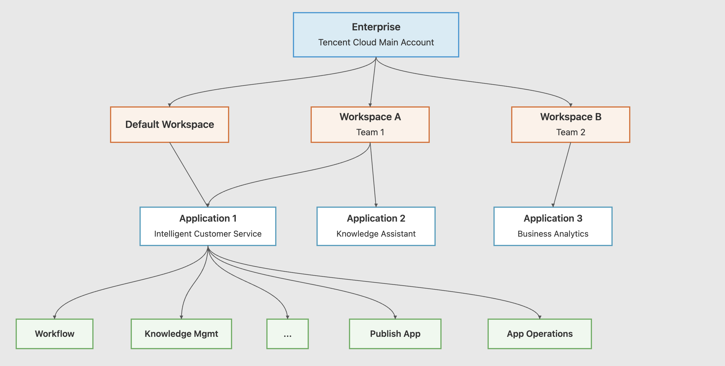This screenshot has width=725, height=366.
Task: Click the Team 2 subtitle text
Action: (x=570, y=132)
